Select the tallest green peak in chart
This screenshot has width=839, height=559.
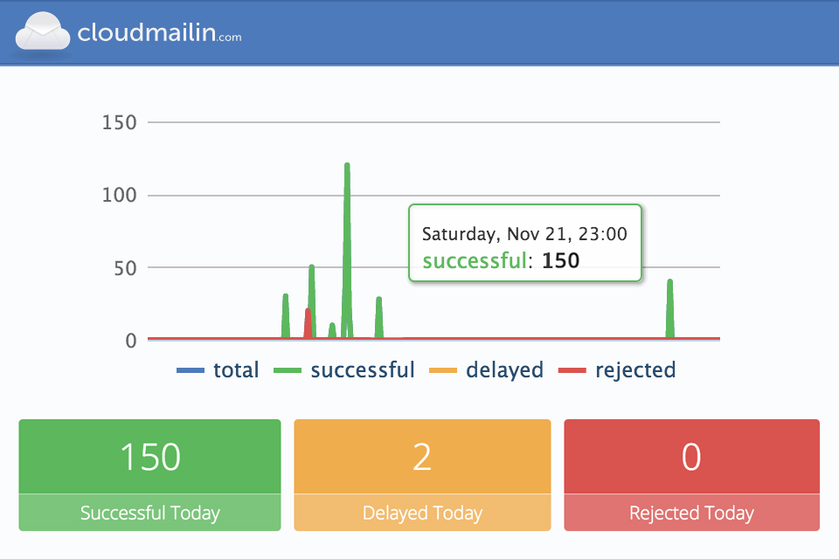pyautogui.click(x=347, y=166)
